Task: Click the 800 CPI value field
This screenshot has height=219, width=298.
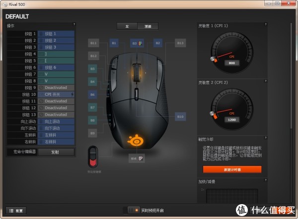Action: (x=231, y=63)
